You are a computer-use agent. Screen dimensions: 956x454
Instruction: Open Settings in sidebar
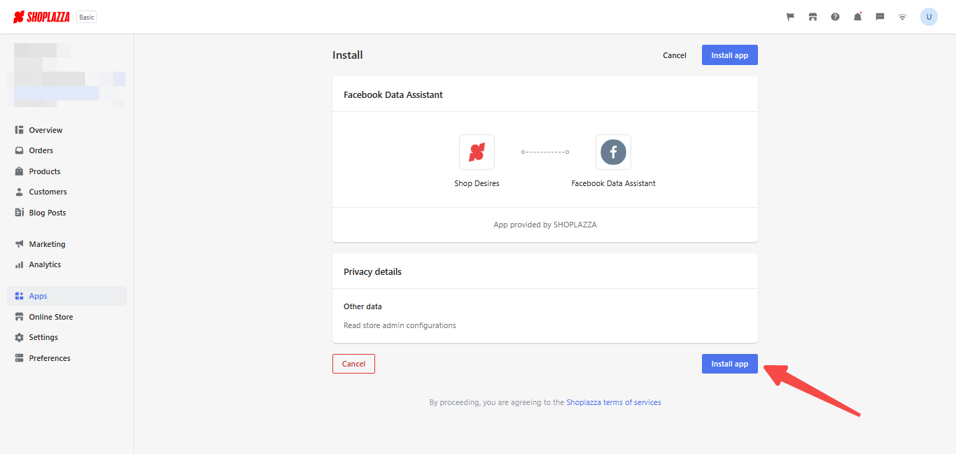[66, 337]
